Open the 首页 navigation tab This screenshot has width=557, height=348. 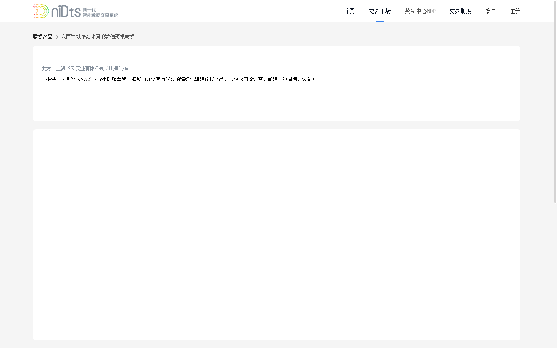point(349,11)
